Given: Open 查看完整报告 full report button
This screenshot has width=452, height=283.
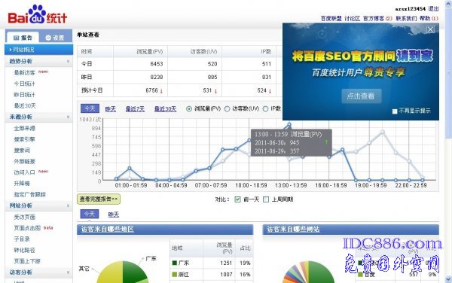Looking at the screenshot, I should click(99, 199).
